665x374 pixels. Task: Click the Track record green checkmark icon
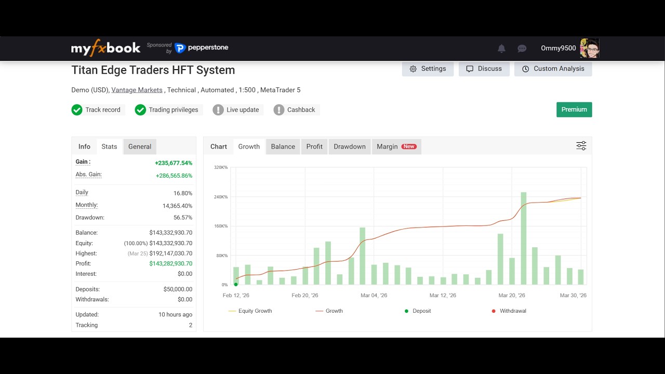pos(77,110)
